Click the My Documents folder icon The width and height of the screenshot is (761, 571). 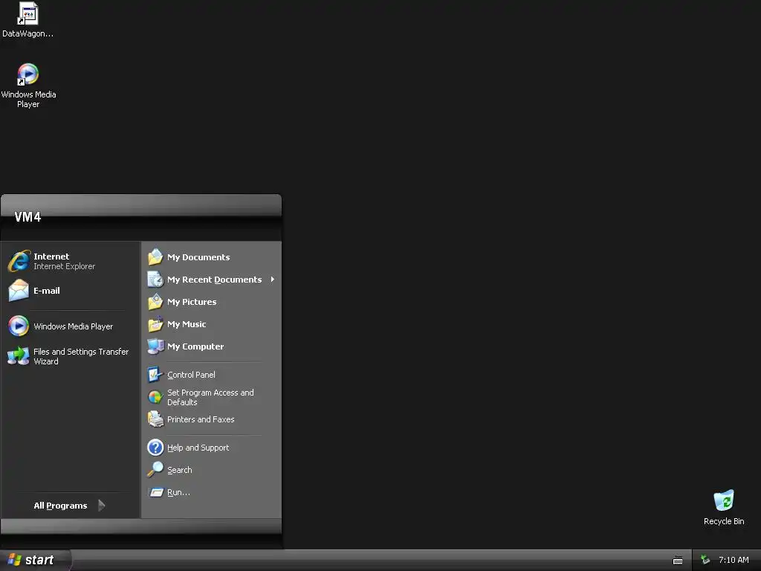pos(155,257)
